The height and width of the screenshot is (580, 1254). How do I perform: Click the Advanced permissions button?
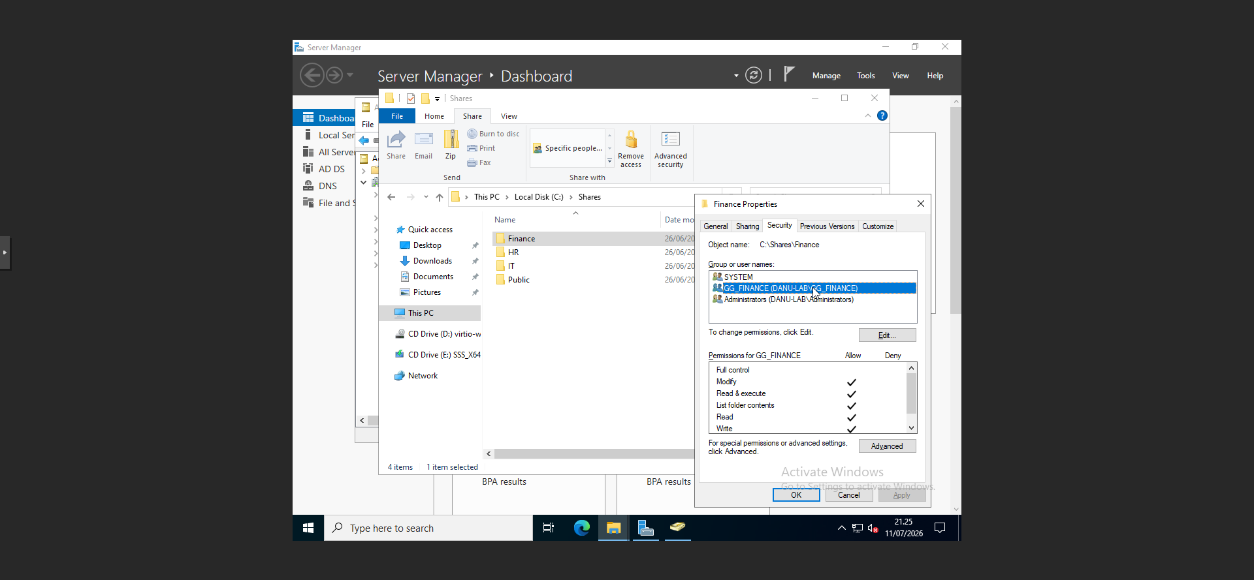[x=887, y=446]
